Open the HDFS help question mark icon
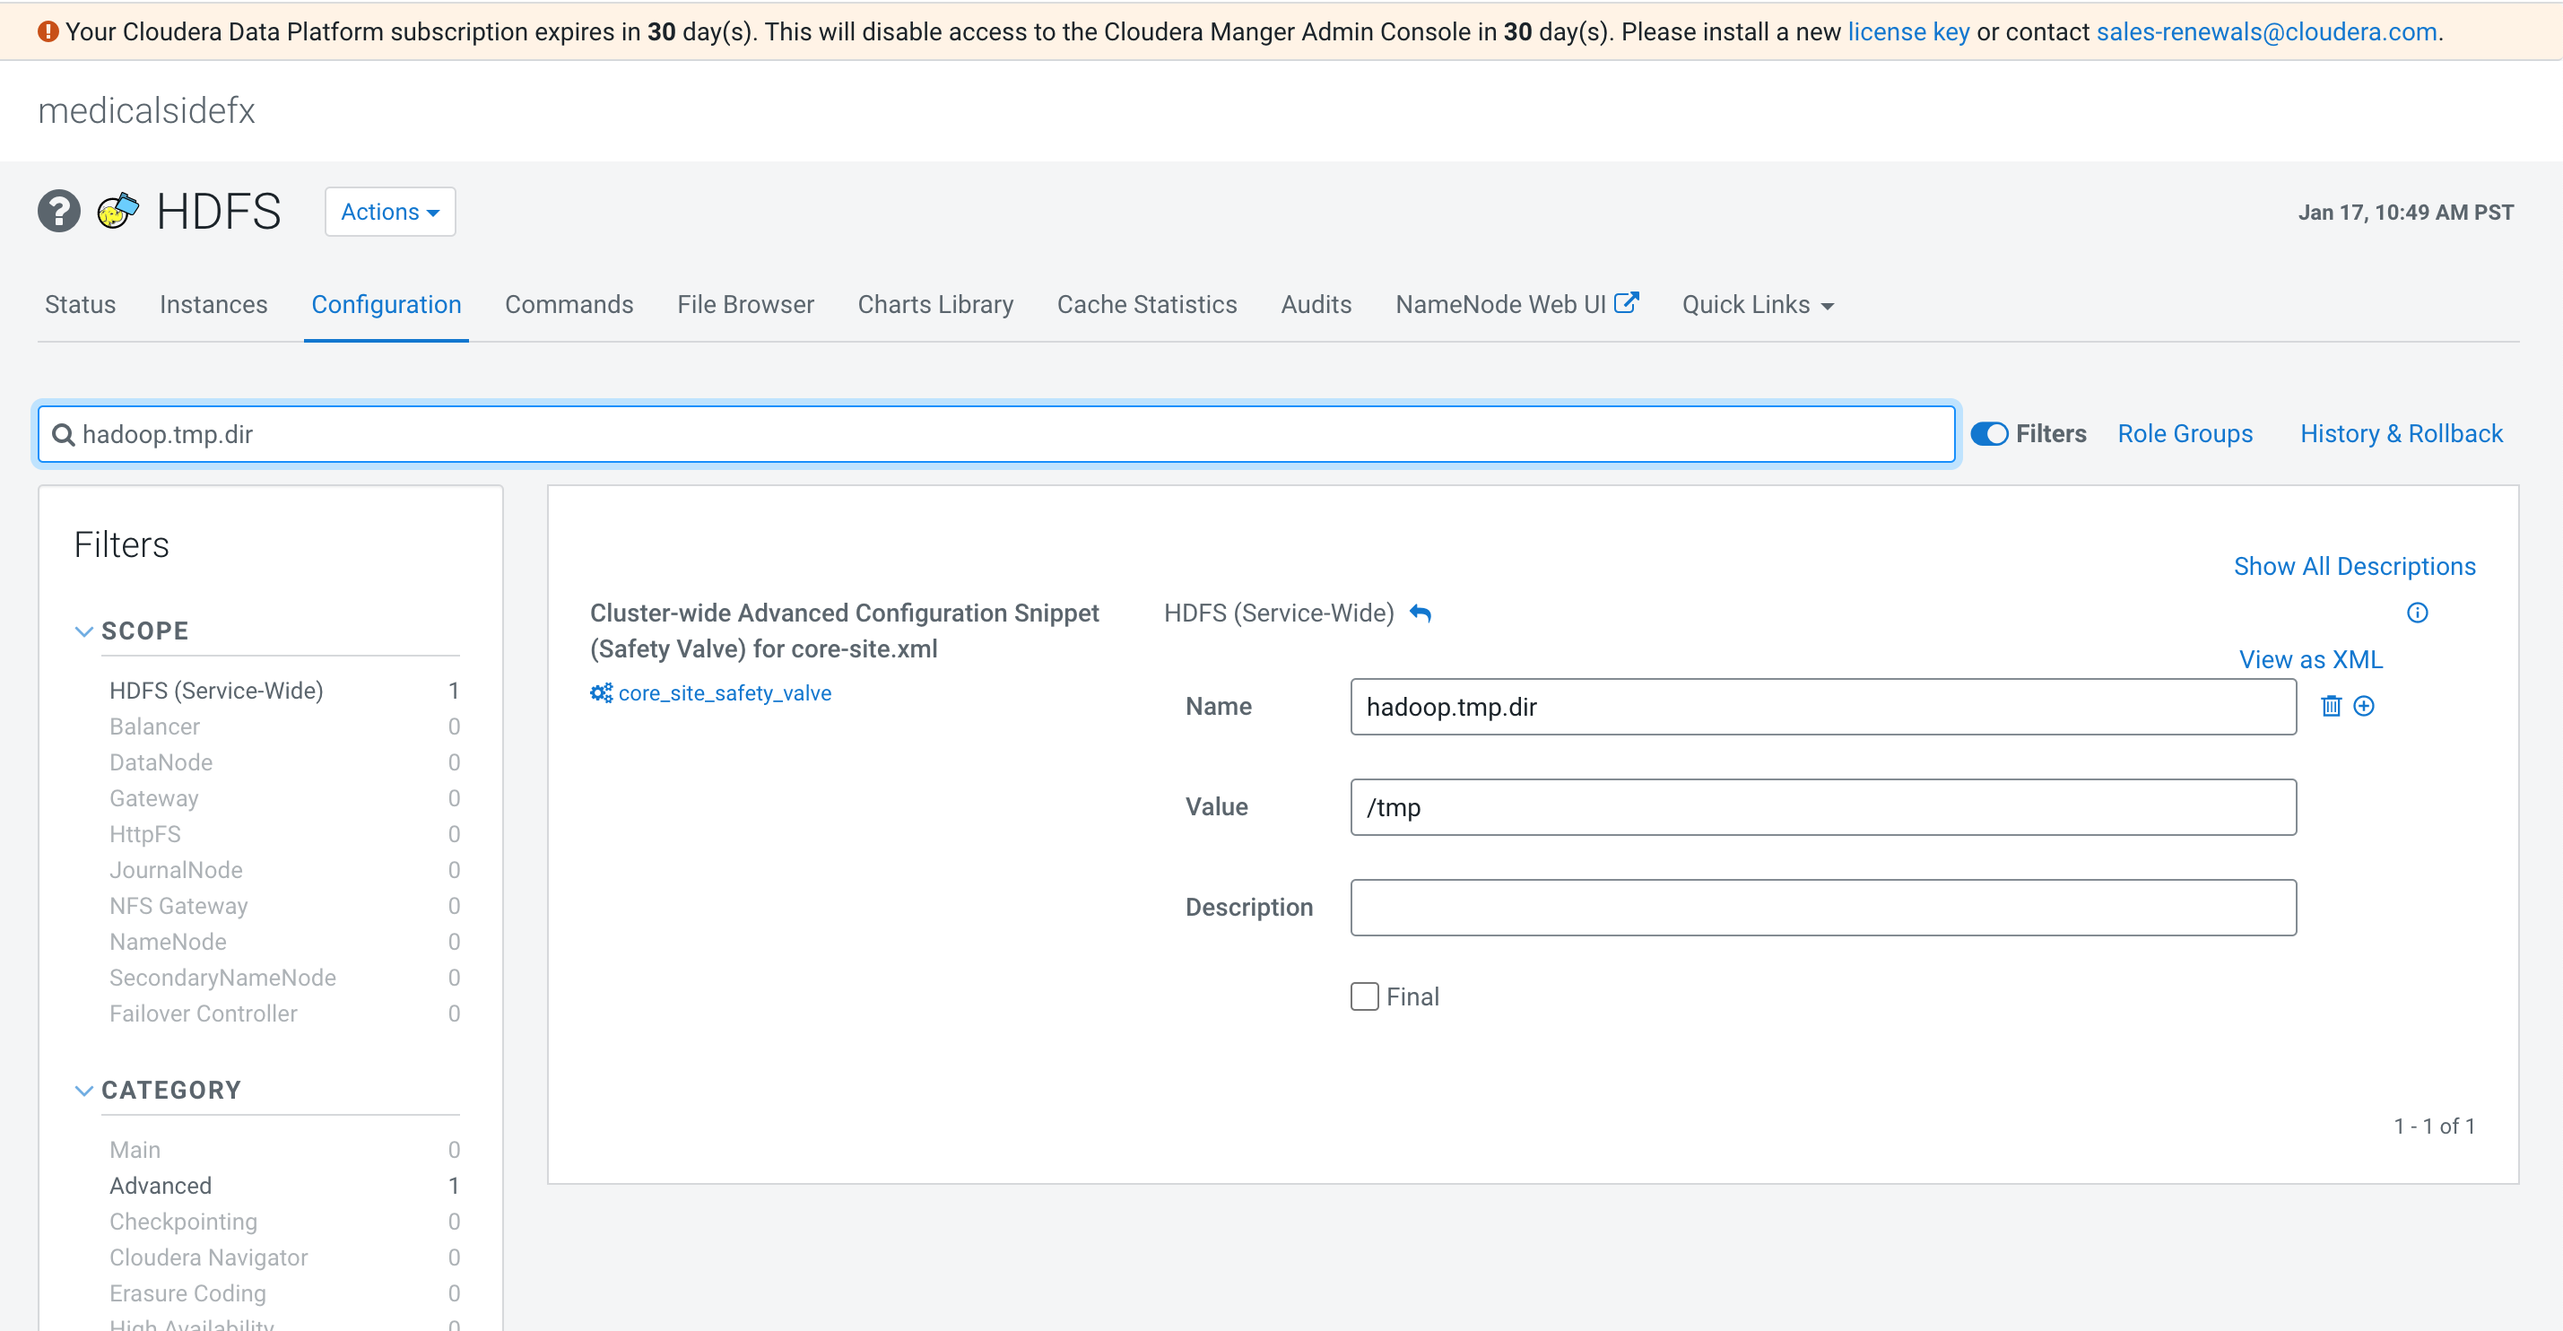The height and width of the screenshot is (1331, 2563). click(x=58, y=210)
